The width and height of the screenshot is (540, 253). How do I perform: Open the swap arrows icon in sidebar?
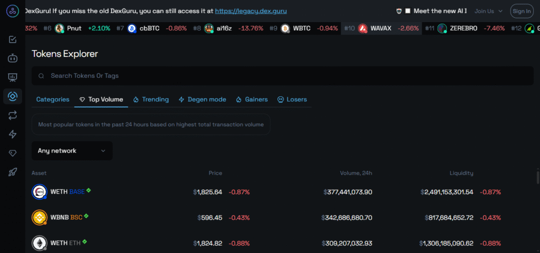[13, 115]
